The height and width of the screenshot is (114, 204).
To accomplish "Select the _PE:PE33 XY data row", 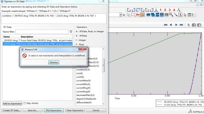I will pos(37,41).
